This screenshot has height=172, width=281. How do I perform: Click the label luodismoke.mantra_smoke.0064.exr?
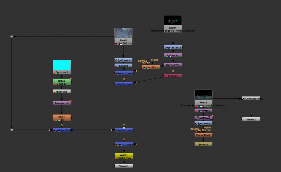pyautogui.click(x=203, y=105)
